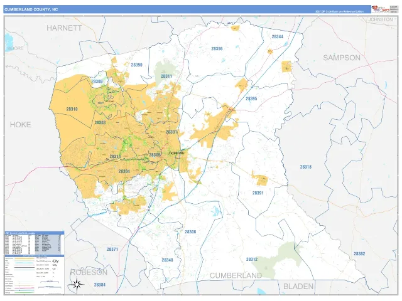
Task: Select ZIP code label 28344
Action: point(278,36)
